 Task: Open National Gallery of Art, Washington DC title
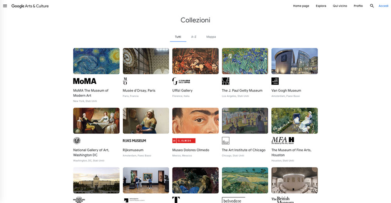[x=91, y=153]
